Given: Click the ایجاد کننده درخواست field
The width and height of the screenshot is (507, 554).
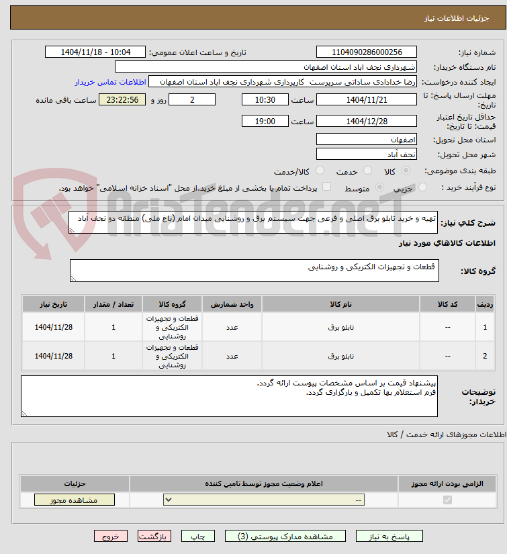Looking at the screenshot, I should pos(283,82).
